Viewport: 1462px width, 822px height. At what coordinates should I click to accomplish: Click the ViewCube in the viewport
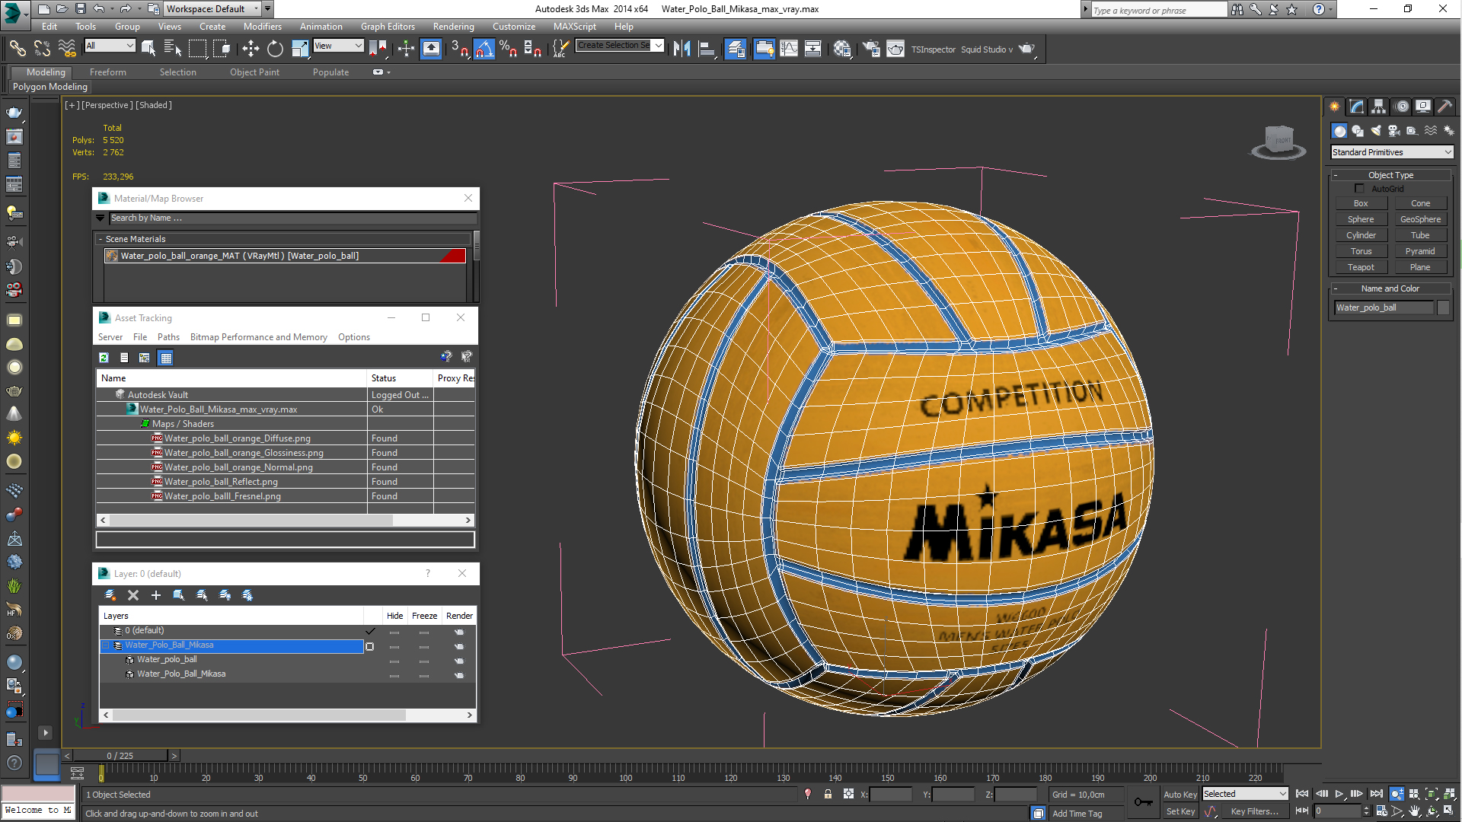tap(1279, 142)
